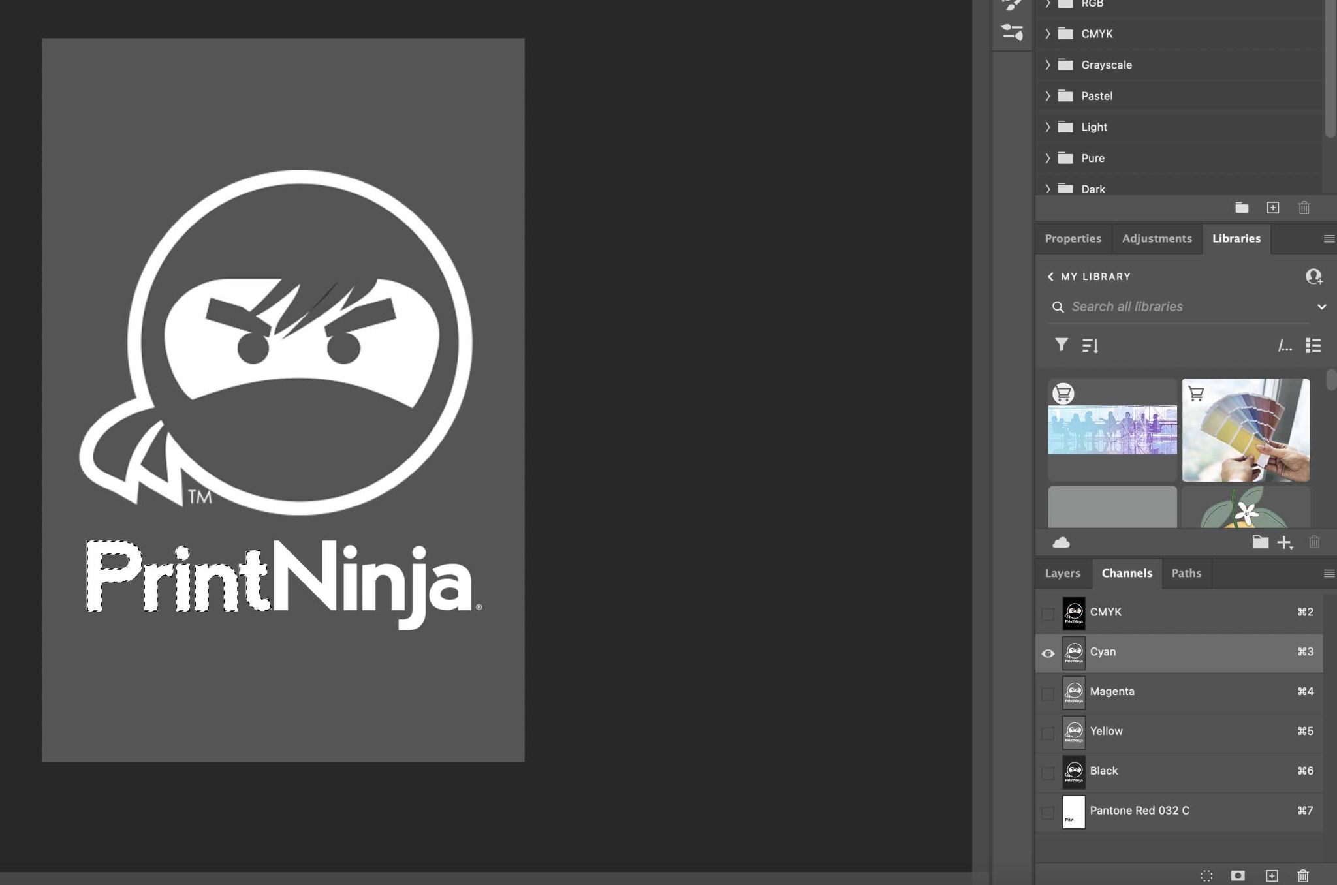Switch Libraries panel to list view
This screenshot has height=885, width=1337.
point(1312,345)
